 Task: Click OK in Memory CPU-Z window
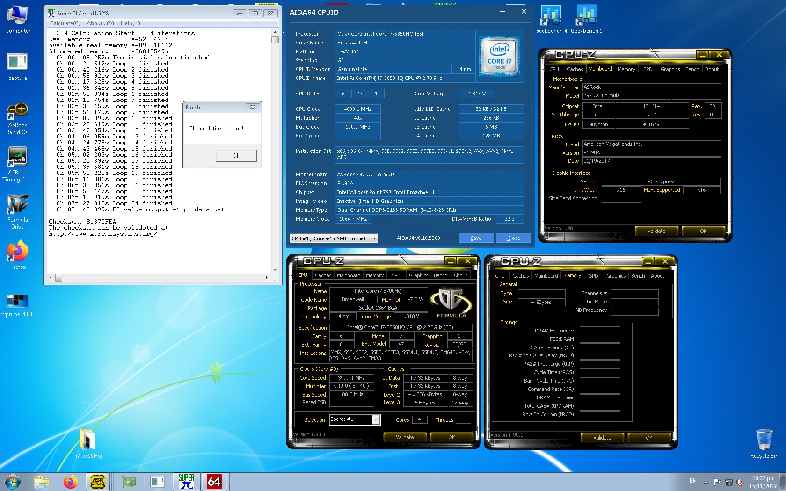coord(649,438)
